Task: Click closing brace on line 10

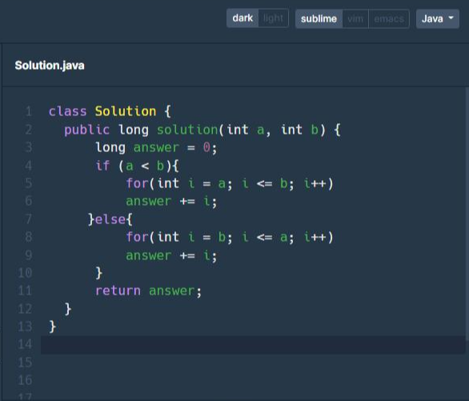Action: click(x=98, y=273)
